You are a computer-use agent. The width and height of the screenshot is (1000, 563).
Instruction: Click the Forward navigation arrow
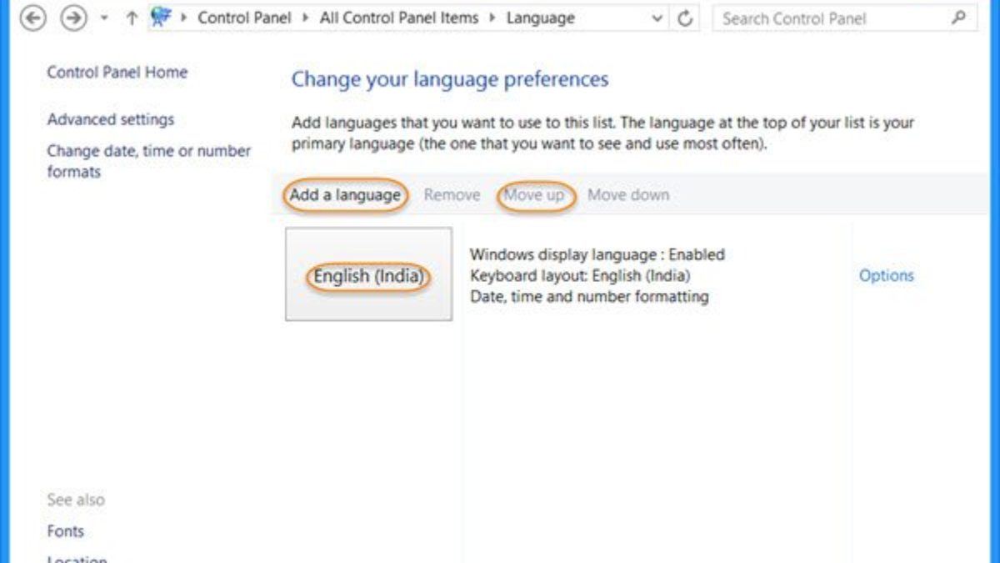[74, 18]
